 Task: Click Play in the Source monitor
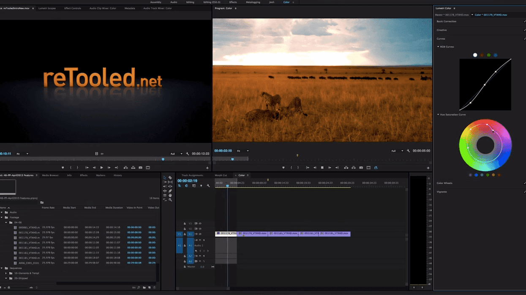101,168
